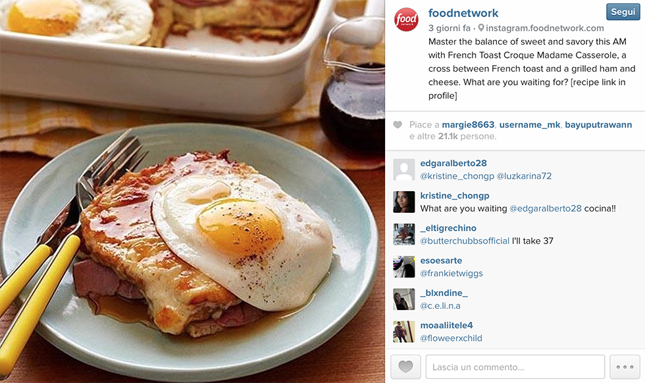Click the @butterchubbsofficial mention
The image size is (645, 383).
(465, 241)
